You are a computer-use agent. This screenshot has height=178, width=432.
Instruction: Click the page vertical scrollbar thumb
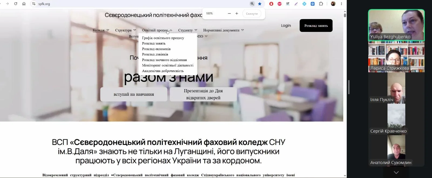(x=345, y=15)
